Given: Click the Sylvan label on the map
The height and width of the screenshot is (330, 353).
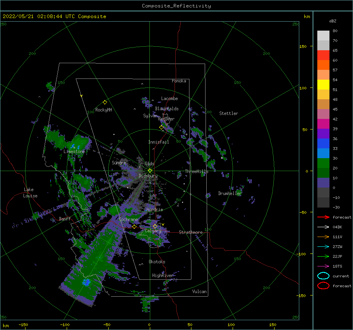Looking at the screenshot, I should point(150,116).
